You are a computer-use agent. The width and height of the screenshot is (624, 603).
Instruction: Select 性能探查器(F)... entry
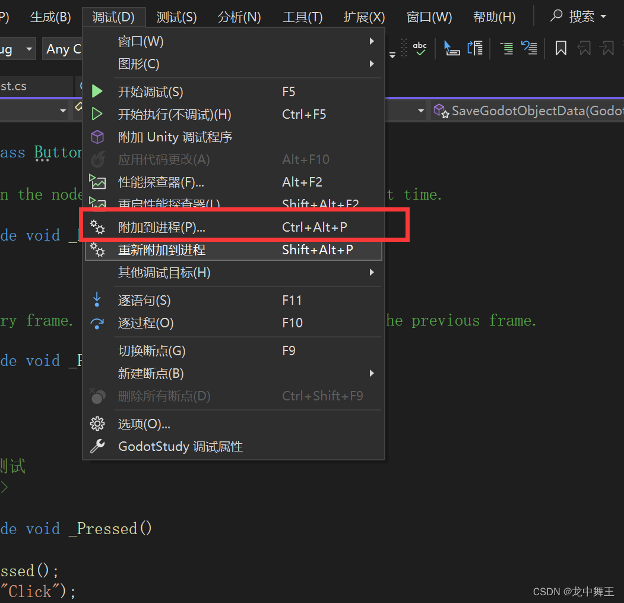pyautogui.click(x=233, y=182)
